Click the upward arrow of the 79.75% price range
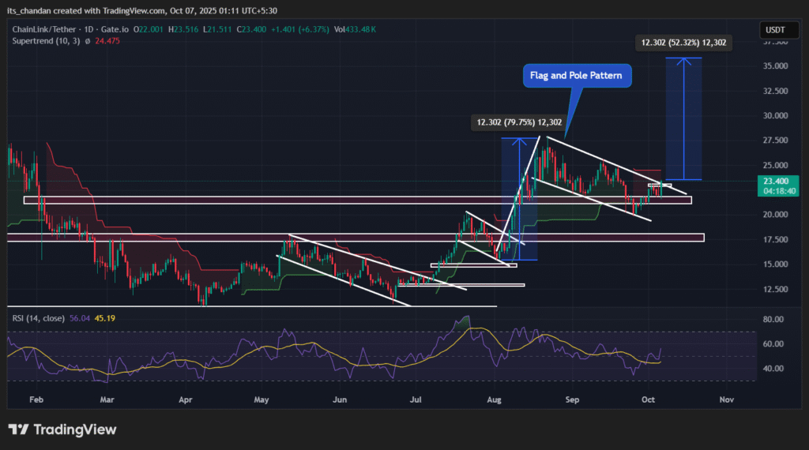The width and height of the screenshot is (809, 450). coord(518,141)
